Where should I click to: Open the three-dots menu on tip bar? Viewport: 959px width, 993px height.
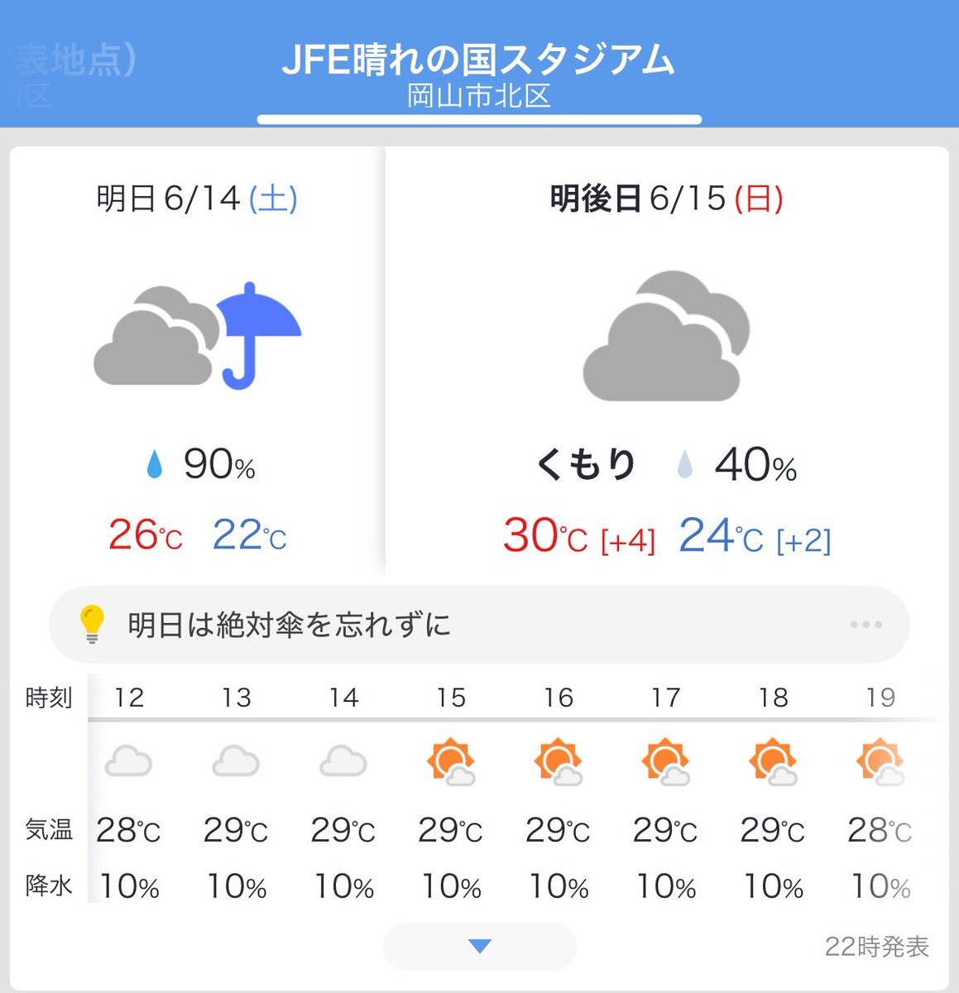coord(866,625)
